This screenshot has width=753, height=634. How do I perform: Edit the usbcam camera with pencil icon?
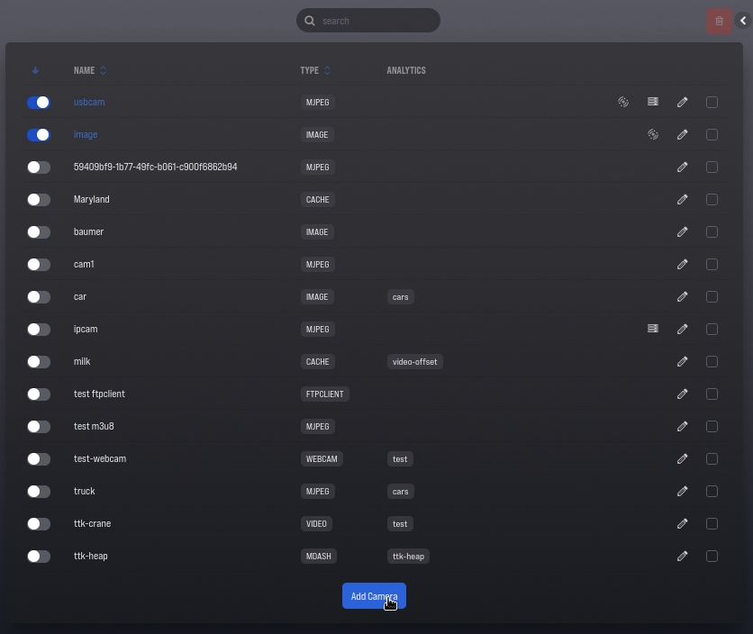click(683, 103)
